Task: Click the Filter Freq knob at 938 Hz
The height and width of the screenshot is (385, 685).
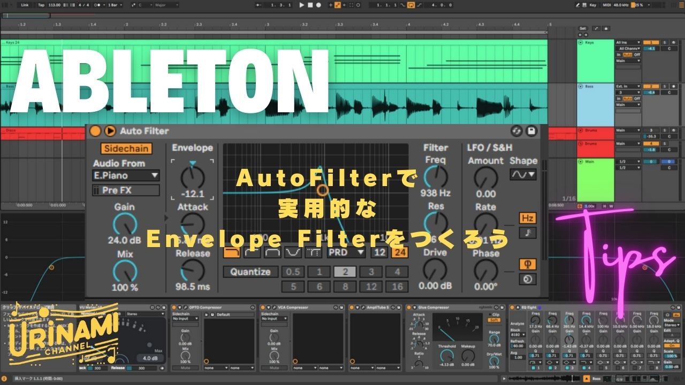Action: click(x=436, y=177)
